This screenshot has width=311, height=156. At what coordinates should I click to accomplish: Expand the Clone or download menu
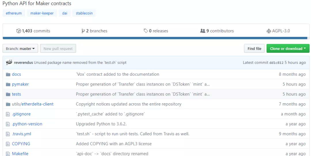pyautogui.click(x=288, y=48)
